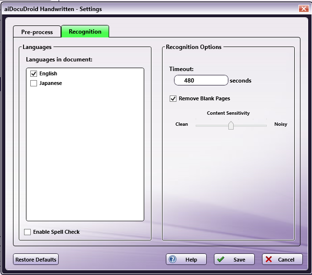
Task: Click the Content Sensitivity slider thumb
Action: (x=231, y=125)
